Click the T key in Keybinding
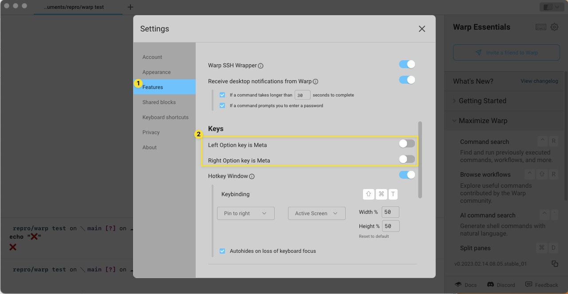This screenshot has height=294, width=568. [393, 194]
